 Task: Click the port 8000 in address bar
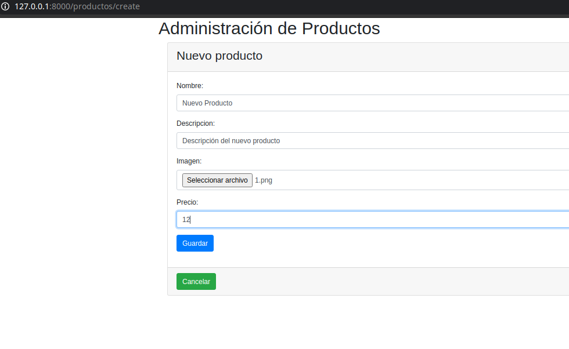61,6
